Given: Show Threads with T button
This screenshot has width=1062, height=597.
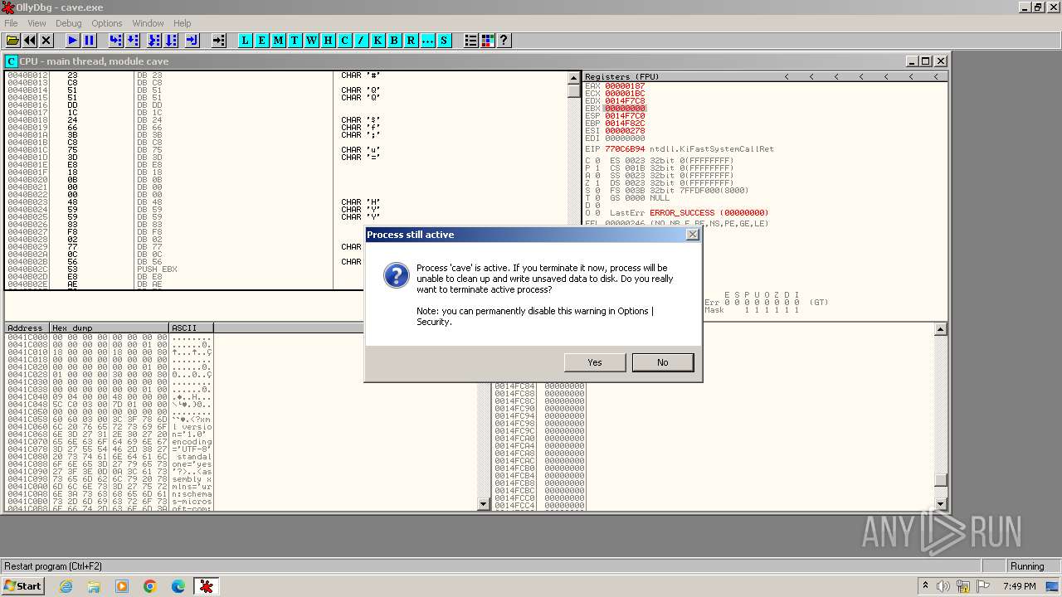Looking at the screenshot, I should (x=295, y=40).
